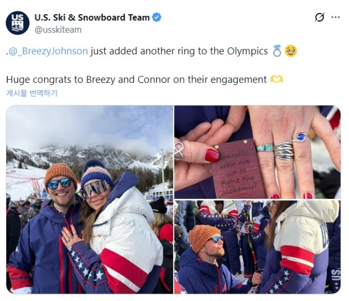The height and width of the screenshot is (301, 349).
Task: Open the @usskiteam handle link
Action: [58, 30]
